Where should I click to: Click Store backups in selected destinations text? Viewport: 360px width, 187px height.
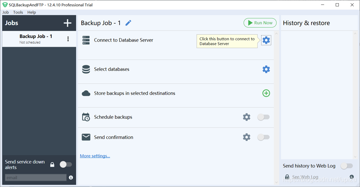click(134, 93)
